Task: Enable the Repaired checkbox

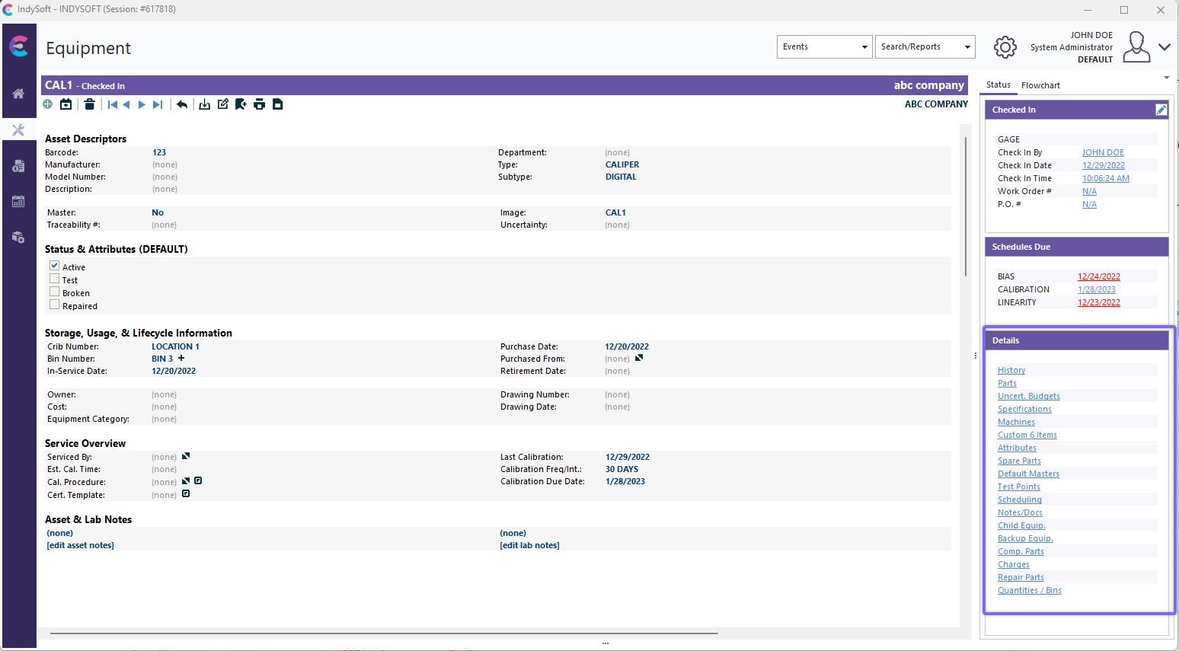Action: pyautogui.click(x=55, y=305)
